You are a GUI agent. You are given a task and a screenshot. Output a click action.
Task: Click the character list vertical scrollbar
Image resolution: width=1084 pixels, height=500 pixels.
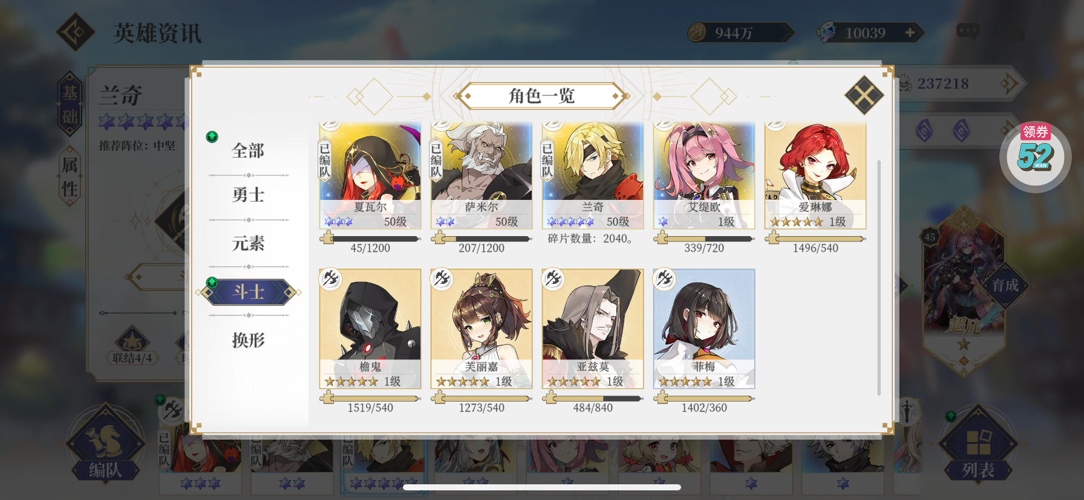[x=879, y=278]
